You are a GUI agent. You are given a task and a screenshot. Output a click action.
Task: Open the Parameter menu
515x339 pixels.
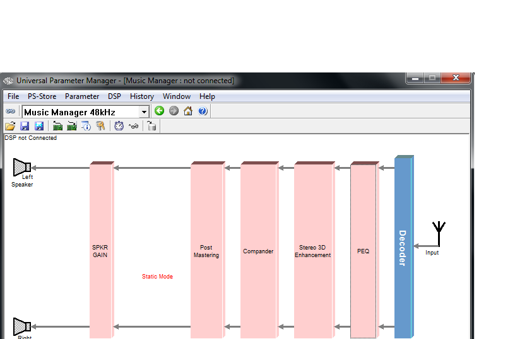click(82, 96)
